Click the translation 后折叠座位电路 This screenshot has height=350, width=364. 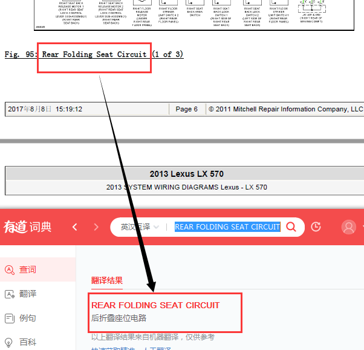119,318
